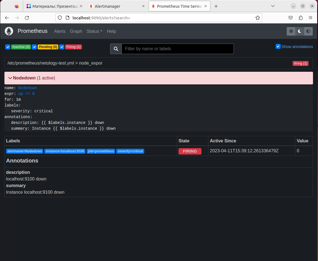The image size is (318, 261).
Task: Select the Graph menu item
Action: coord(76,31)
